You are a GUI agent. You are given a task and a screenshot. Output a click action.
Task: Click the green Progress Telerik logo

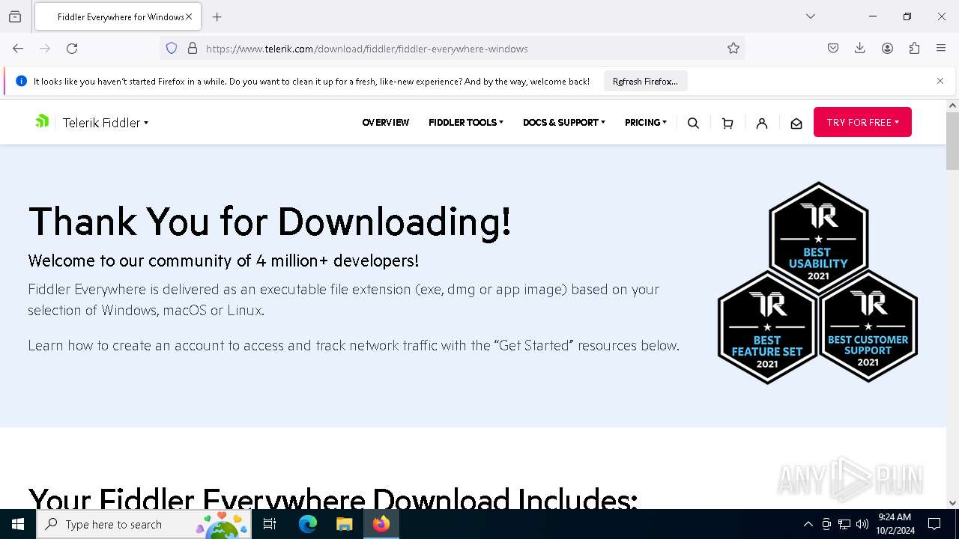(x=42, y=121)
